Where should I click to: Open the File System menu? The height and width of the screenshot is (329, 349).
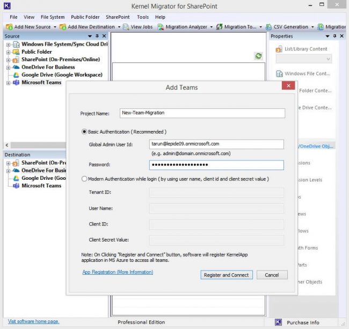[x=53, y=17]
